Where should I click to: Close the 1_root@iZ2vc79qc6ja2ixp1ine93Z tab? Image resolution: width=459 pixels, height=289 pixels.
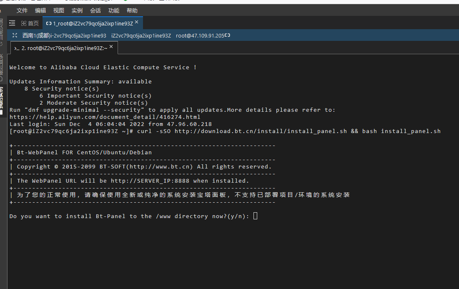click(137, 22)
